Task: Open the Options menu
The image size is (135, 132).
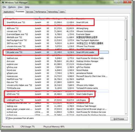Action: pos(12,7)
